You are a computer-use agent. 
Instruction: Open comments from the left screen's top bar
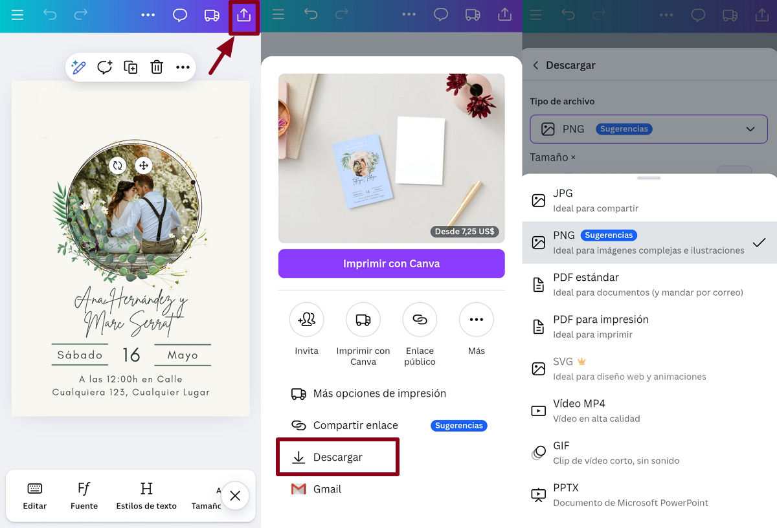click(x=180, y=15)
